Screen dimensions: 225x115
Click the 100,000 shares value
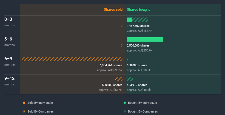[137, 65]
